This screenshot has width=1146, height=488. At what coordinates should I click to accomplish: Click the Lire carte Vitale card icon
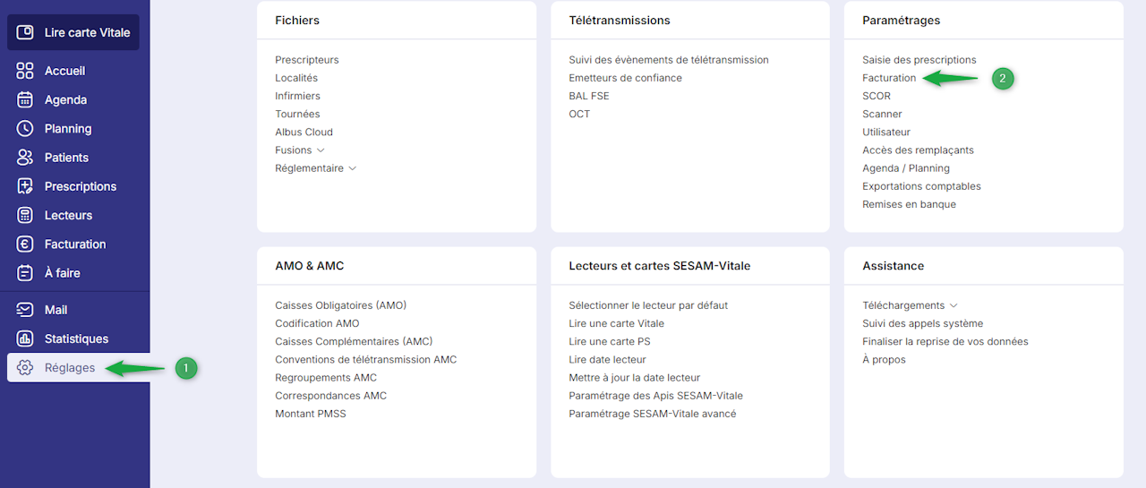tap(25, 32)
